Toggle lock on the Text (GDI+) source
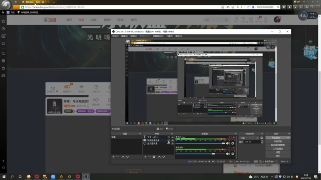 173,137
